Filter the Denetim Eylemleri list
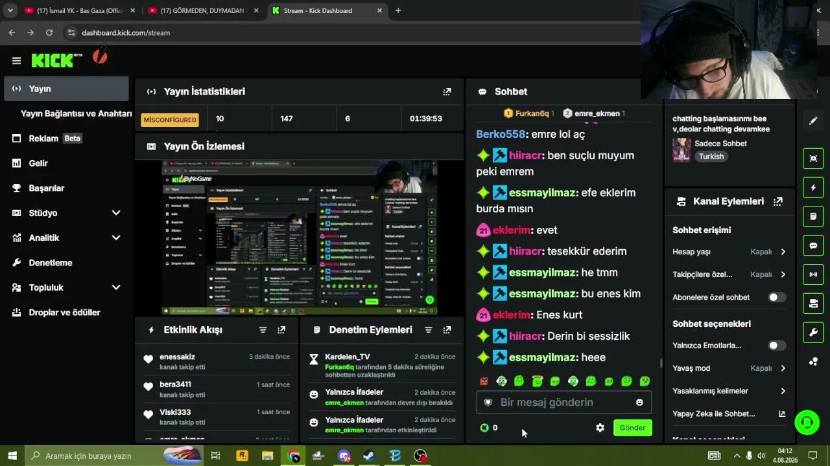The width and height of the screenshot is (830, 466). [x=428, y=330]
